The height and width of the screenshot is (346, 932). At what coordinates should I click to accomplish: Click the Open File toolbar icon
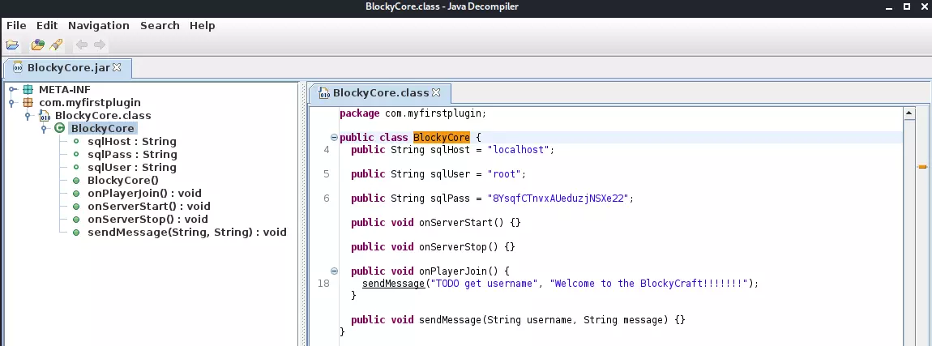click(12, 45)
